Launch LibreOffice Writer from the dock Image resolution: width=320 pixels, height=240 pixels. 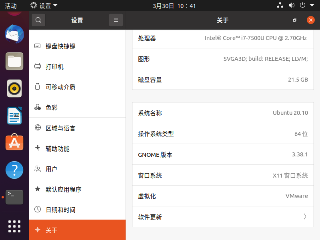pyautogui.click(x=14, y=116)
